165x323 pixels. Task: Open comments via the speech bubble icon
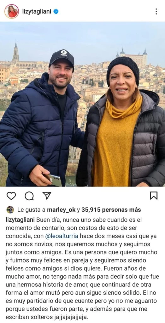pos(29,196)
